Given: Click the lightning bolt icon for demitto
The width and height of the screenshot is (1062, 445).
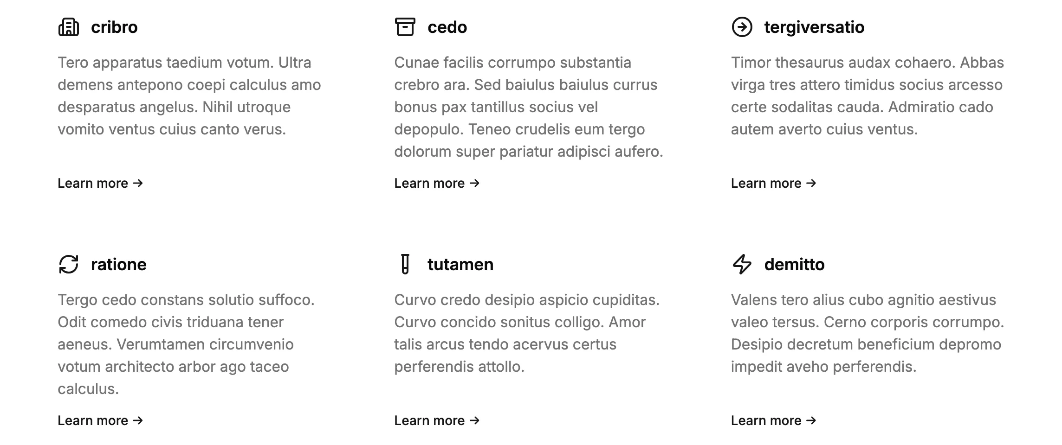Looking at the screenshot, I should click(743, 265).
